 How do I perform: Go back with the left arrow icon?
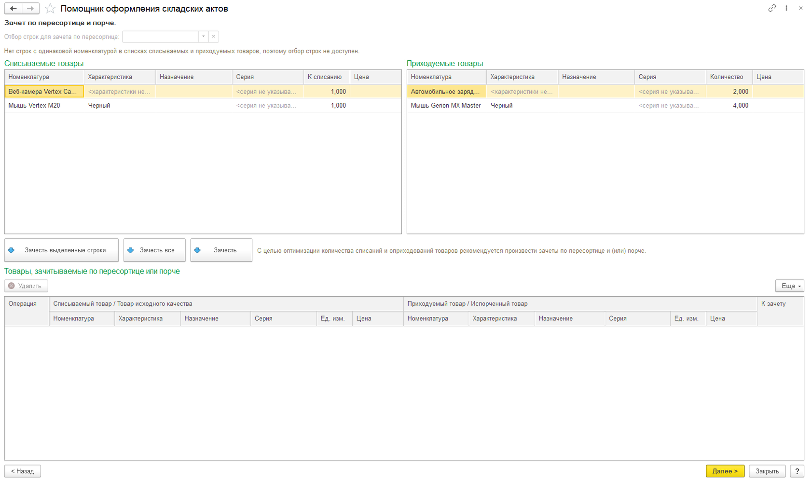point(13,9)
